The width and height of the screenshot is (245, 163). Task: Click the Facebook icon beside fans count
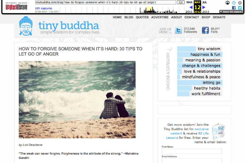[x=205, y=30]
